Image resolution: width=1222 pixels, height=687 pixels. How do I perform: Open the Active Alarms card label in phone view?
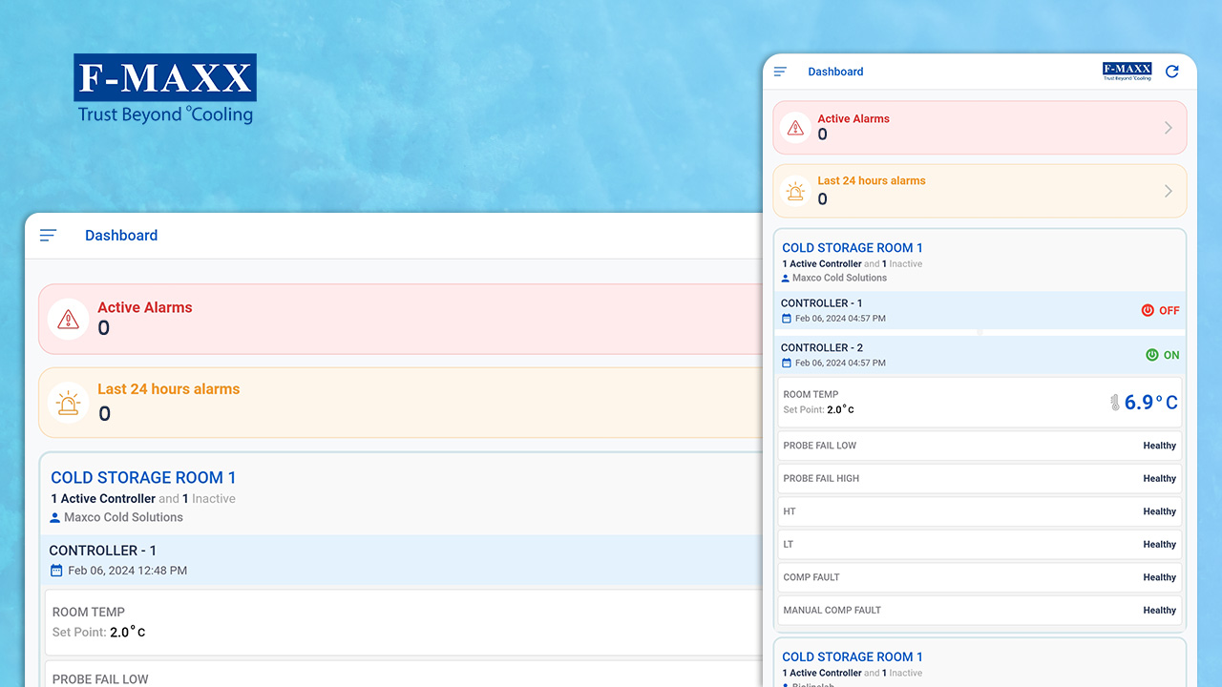[x=853, y=119]
